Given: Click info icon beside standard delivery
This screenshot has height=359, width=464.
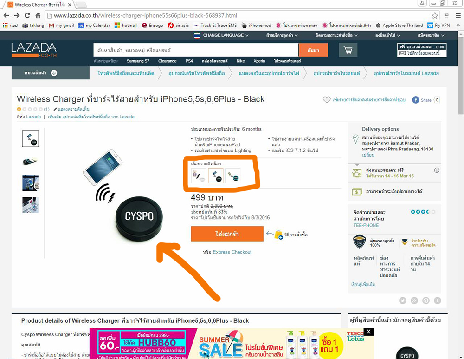Looking at the screenshot, I should tap(437, 170).
